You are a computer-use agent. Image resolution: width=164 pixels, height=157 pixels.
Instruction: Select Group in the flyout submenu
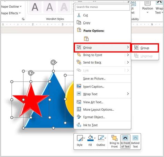pos(145,48)
